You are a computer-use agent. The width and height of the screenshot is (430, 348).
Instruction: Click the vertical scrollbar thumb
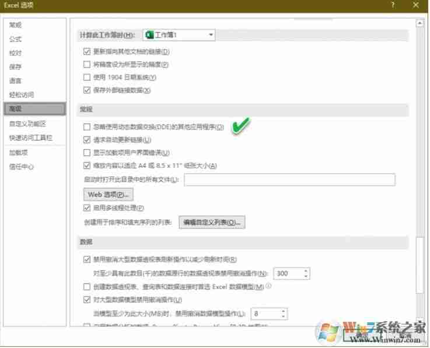(419, 265)
